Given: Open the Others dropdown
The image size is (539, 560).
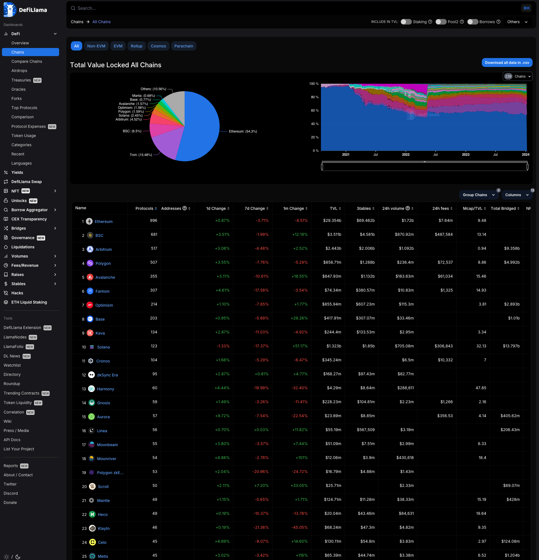Looking at the screenshot, I should (517, 22).
